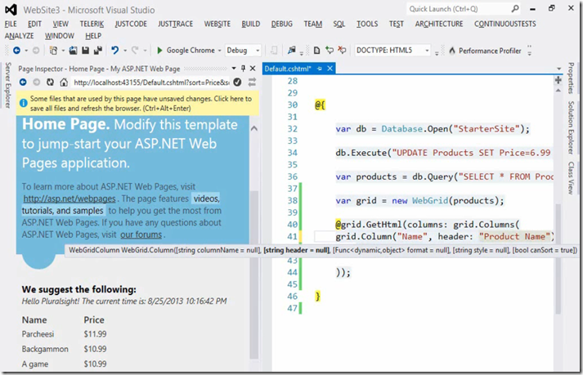Select the Default.cshtml editor tab

288,69
